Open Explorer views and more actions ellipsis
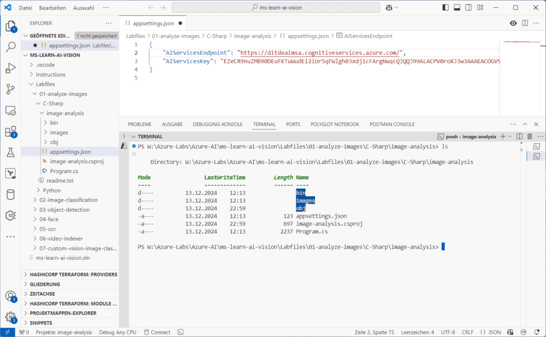The height and width of the screenshot is (337, 546). [x=109, y=23]
